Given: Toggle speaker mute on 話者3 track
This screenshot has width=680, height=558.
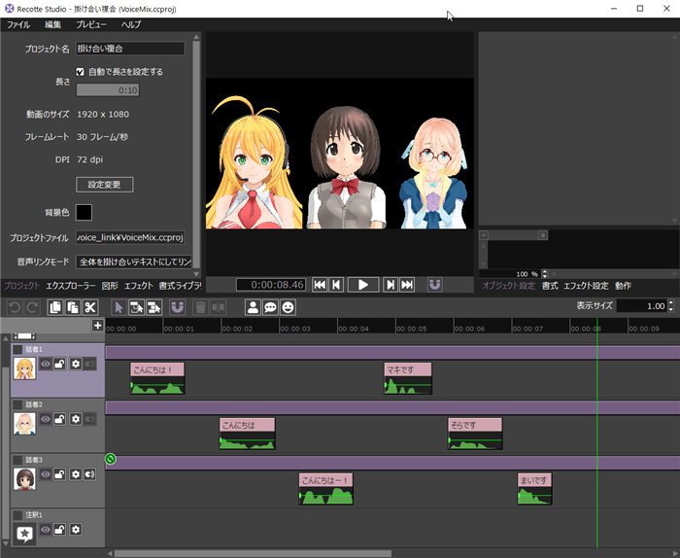Looking at the screenshot, I should click(89, 473).
